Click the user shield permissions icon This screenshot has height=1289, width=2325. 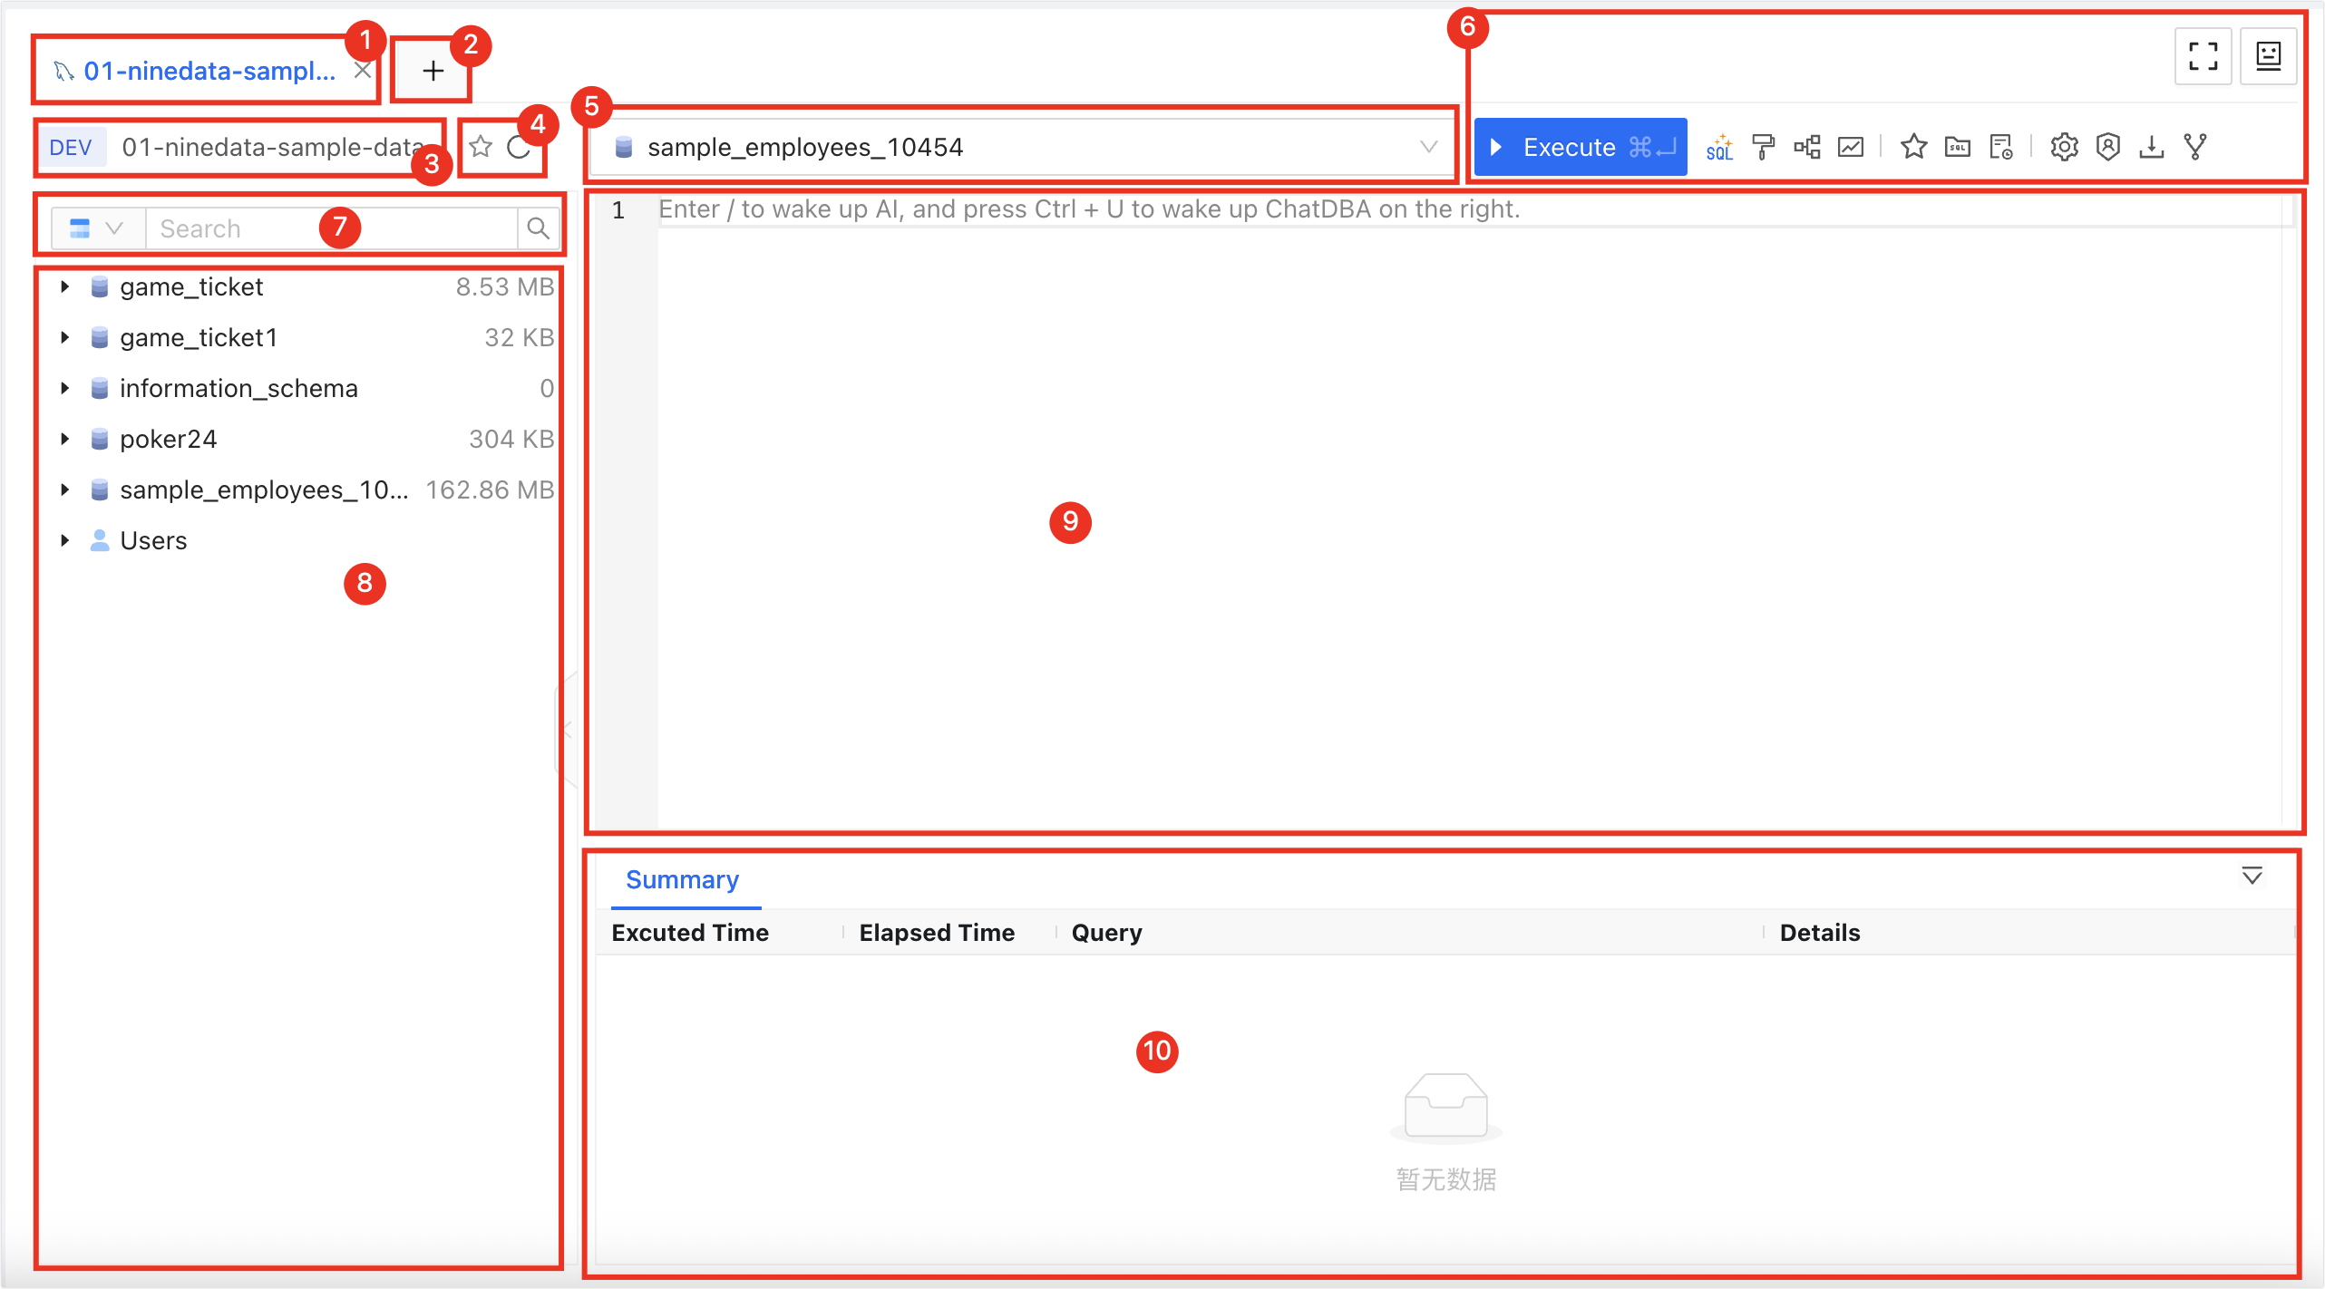pyautogui.click(x=2108, y=147)
